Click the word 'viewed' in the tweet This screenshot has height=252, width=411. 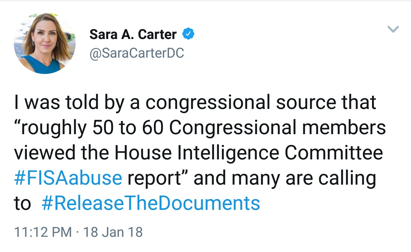click(x=45, y=153)
